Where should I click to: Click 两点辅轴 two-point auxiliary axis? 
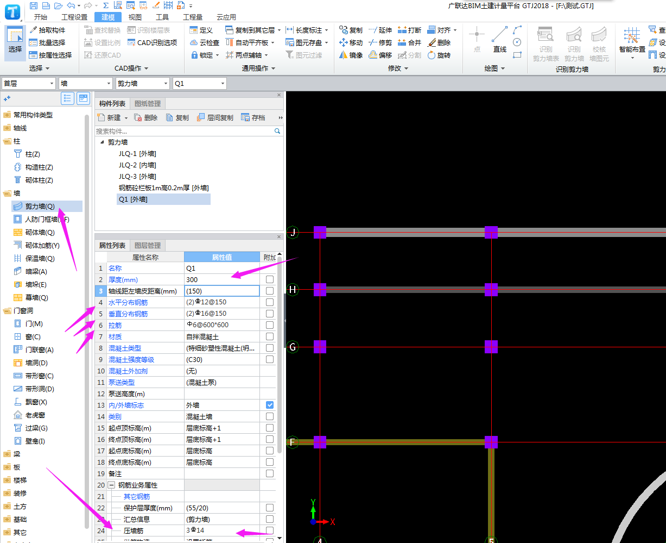(x=244, y=55)
